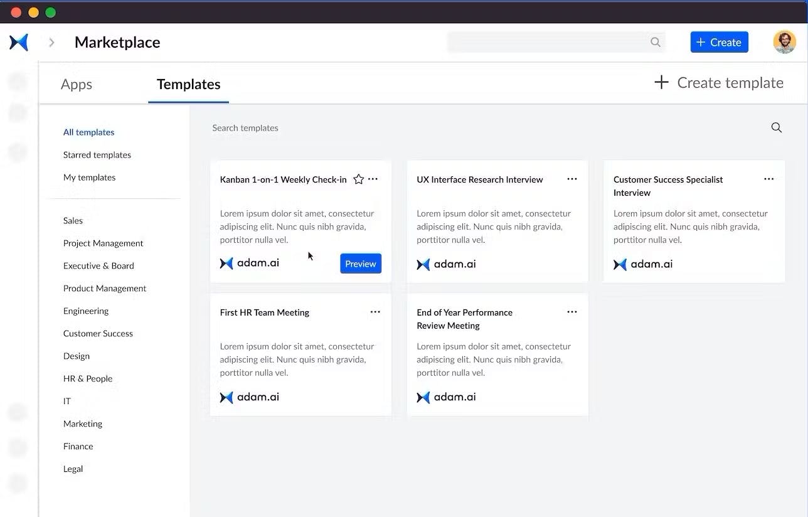Click the search templates magnifier icon
The height and width of the screenshot is (517, 808).
(776, 128)
